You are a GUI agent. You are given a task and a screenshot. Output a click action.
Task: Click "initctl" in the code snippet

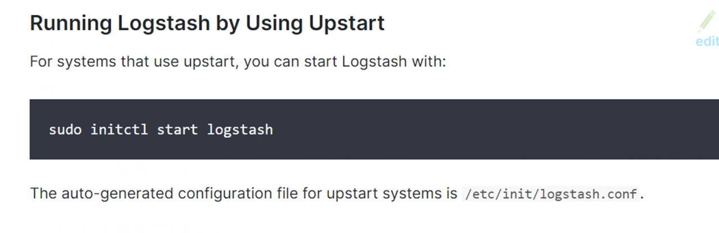click(x=119, y=130)
